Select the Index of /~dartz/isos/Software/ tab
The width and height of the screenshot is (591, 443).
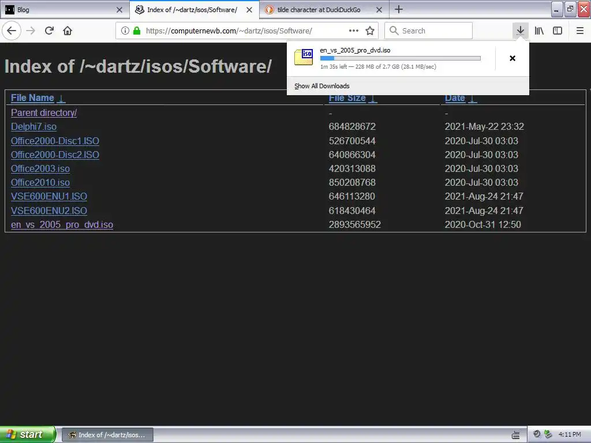(x=194, y=9)
